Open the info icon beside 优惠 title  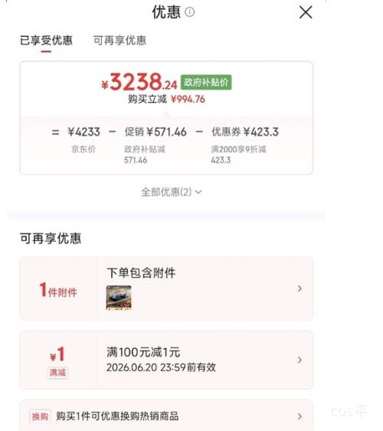189,12
